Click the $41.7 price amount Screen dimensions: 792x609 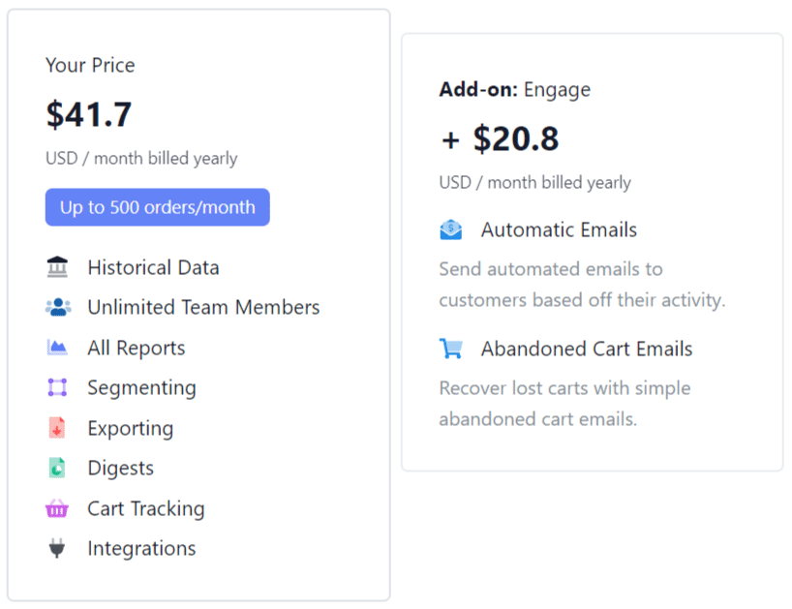pos(89,114)
